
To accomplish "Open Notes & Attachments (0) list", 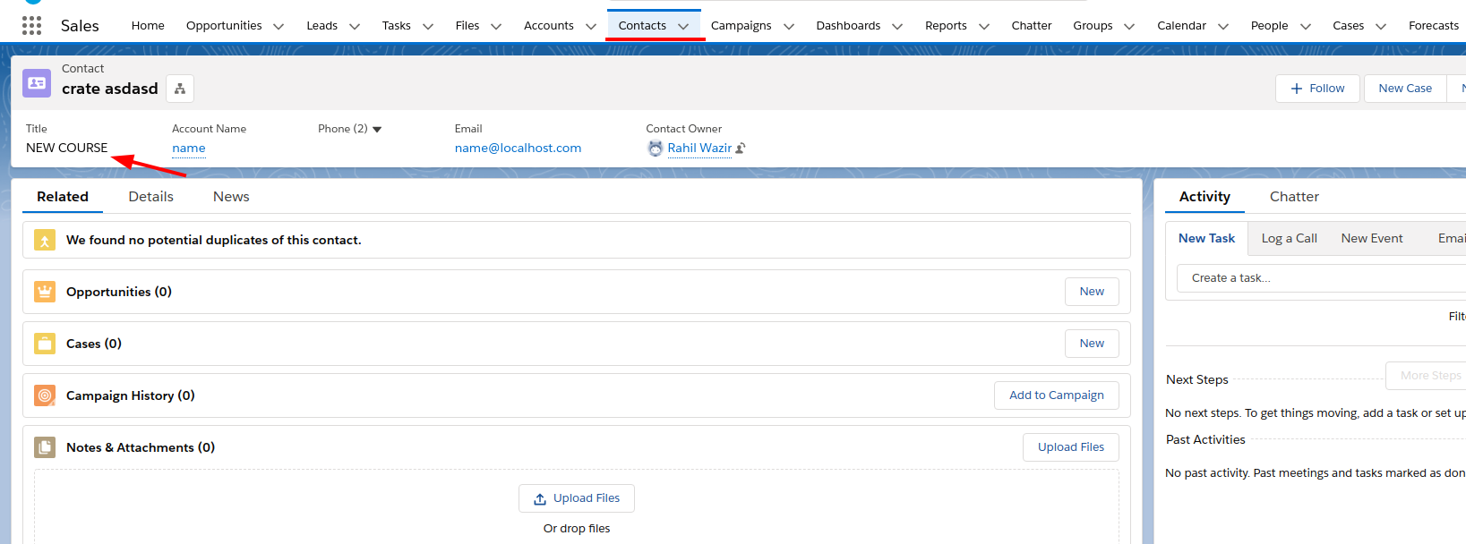I will click(x=141, y=447).
